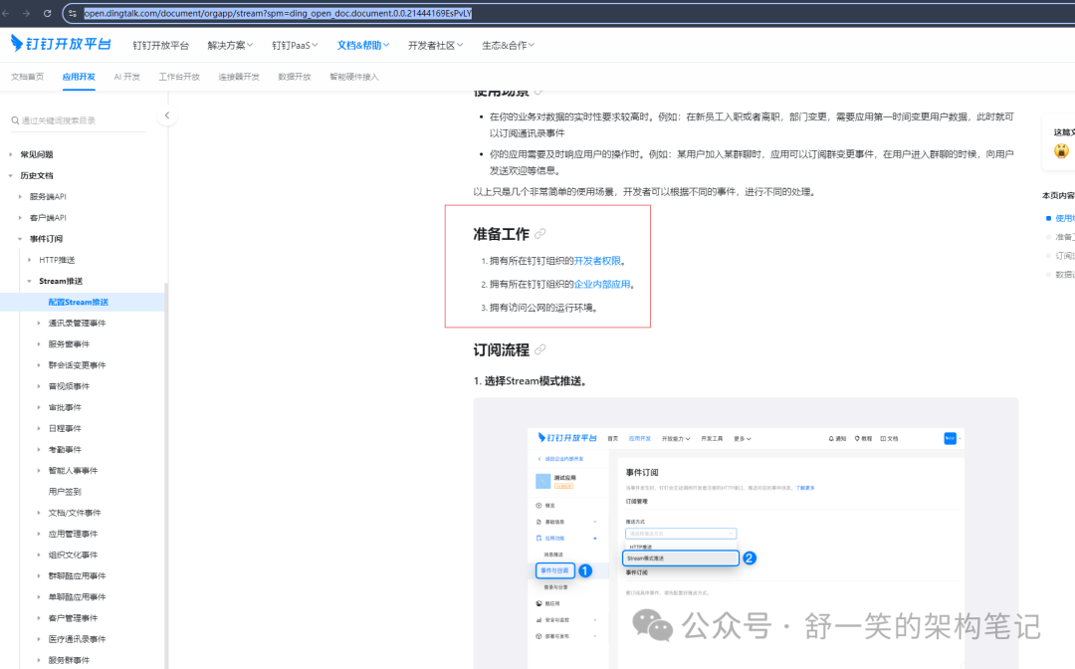Collapse the sidebar with the chevron button
The width and height of the screenshot is (1075, 669).
click(x=166, y=115)
